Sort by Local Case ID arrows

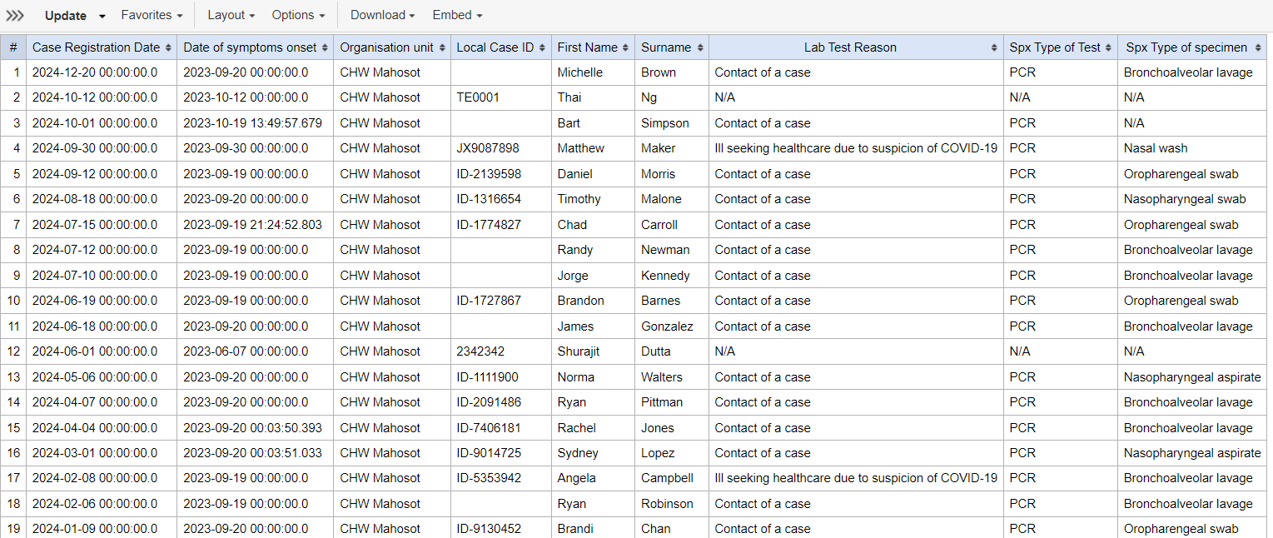click(542, 47)
